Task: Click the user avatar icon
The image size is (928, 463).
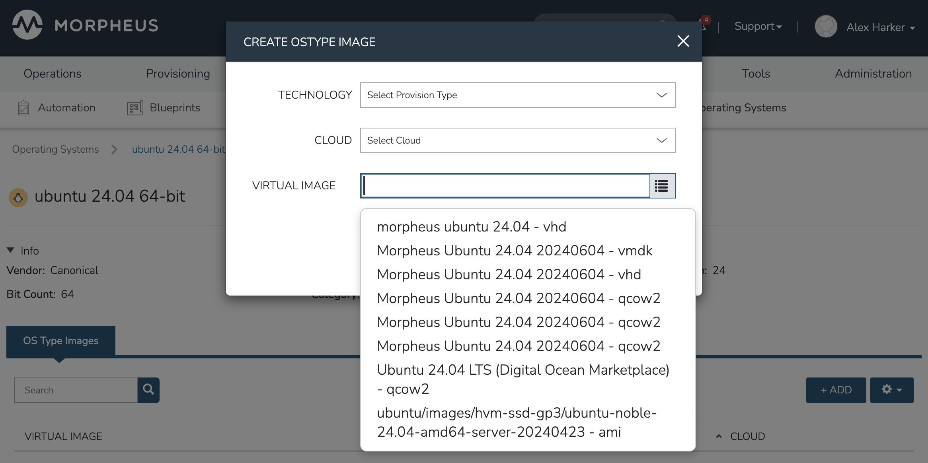Action: pos(826,27)
